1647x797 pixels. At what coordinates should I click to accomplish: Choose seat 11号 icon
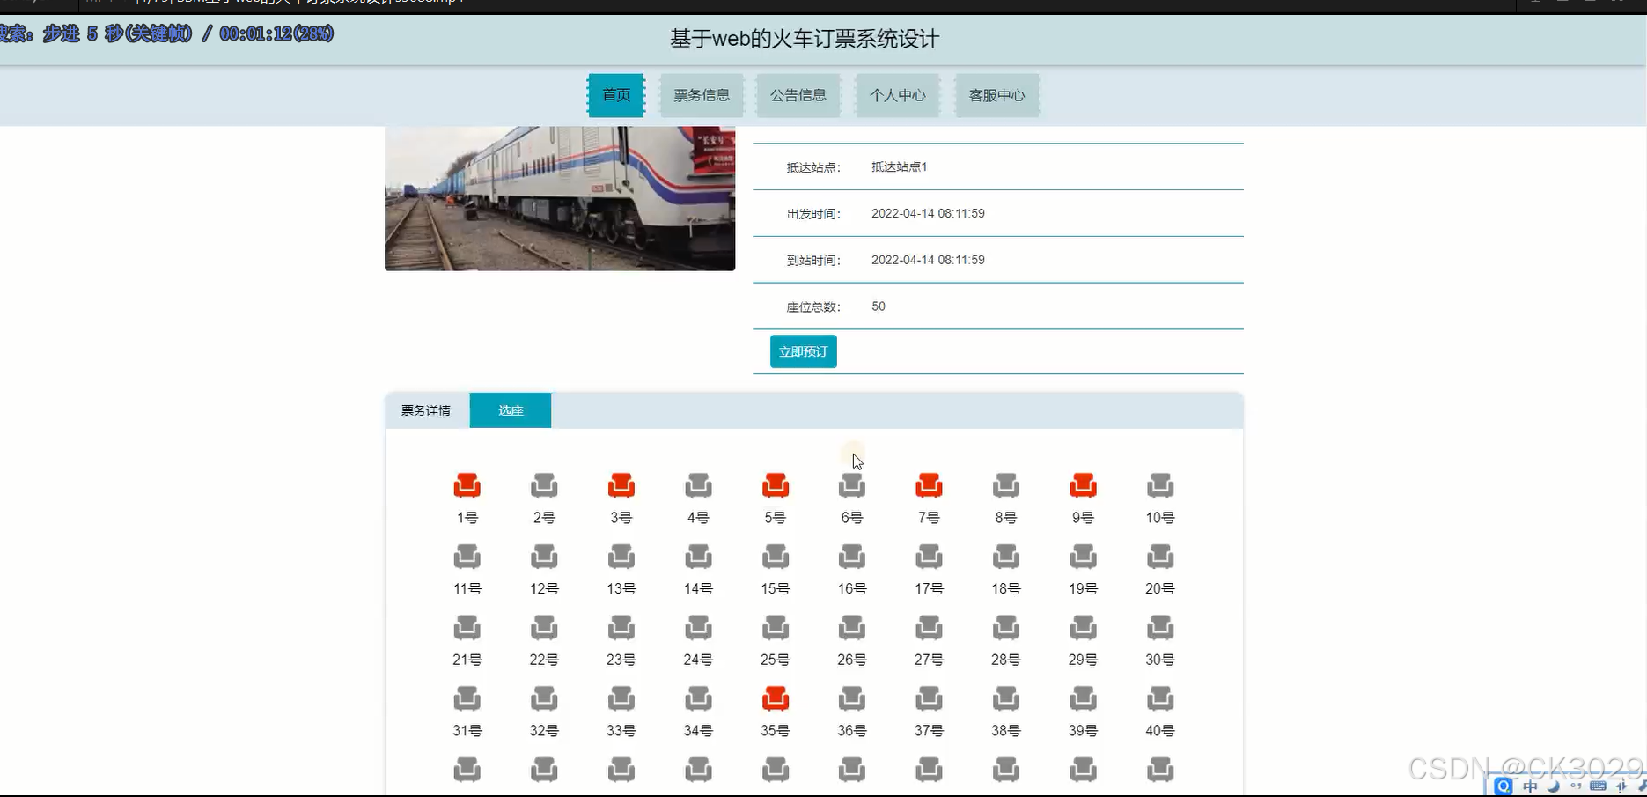467,557
